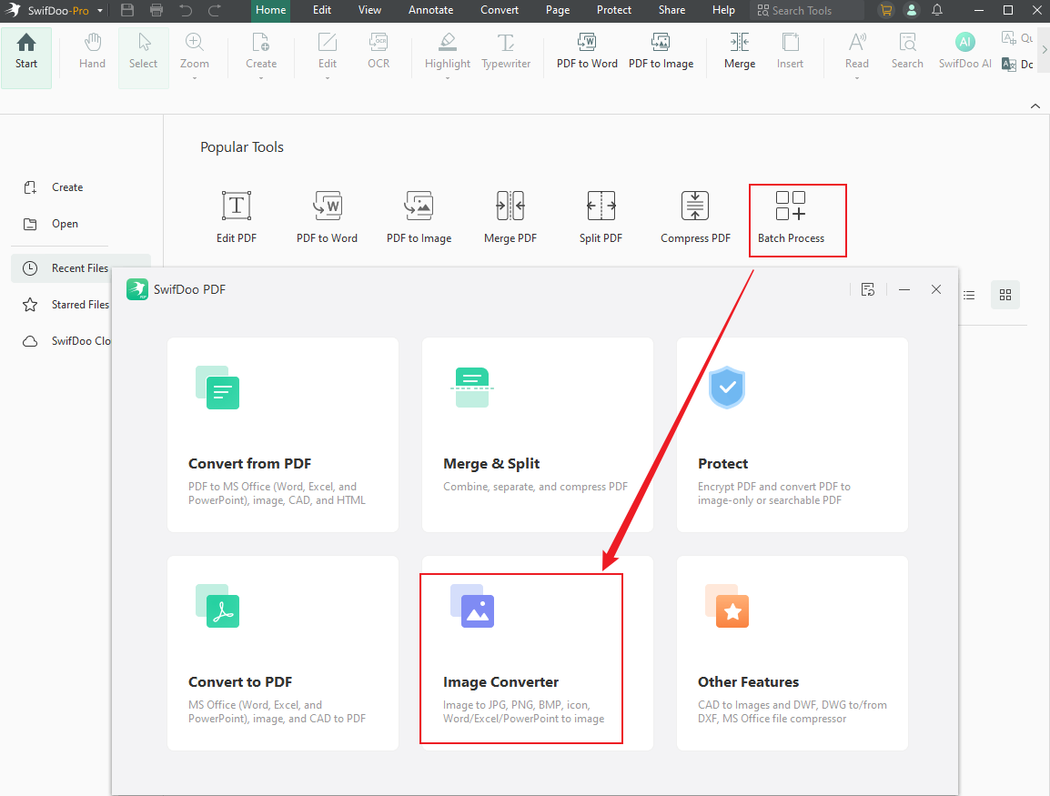This screenshot has height=796, width=1050.
Task: Switch dialog to list view layout
Action: (968, 295)
